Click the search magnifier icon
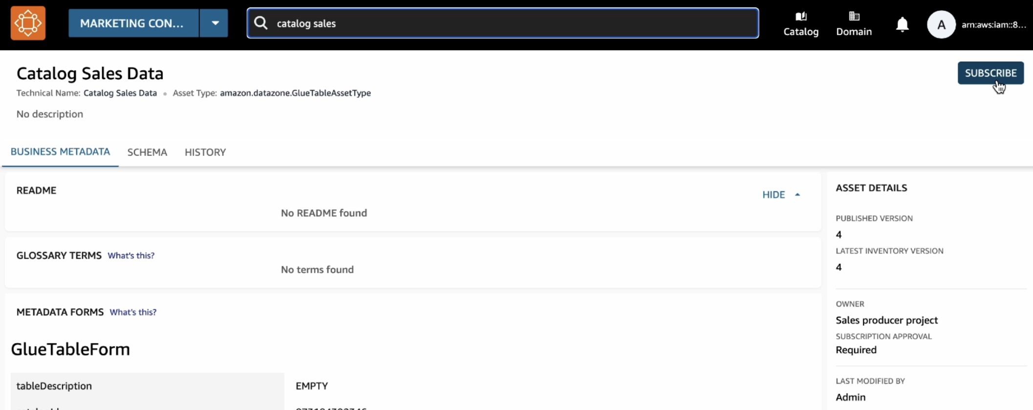The image size is (1033, 410). [261, 23]
